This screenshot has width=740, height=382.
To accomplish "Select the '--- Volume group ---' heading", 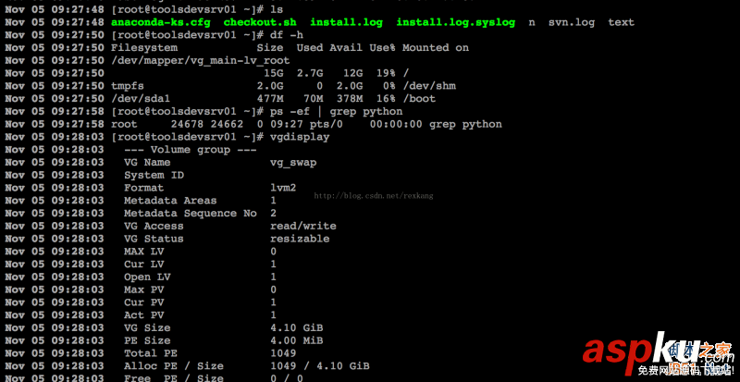I will 191,150.
